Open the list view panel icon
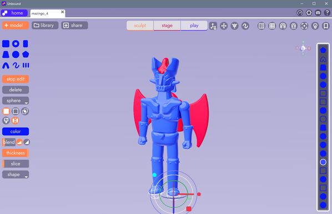 tap(261, 26)
